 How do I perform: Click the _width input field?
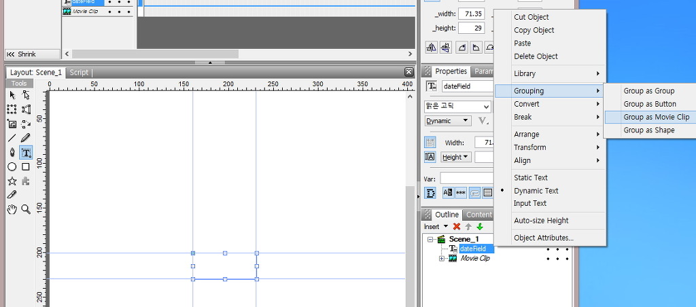click(470, 14)
